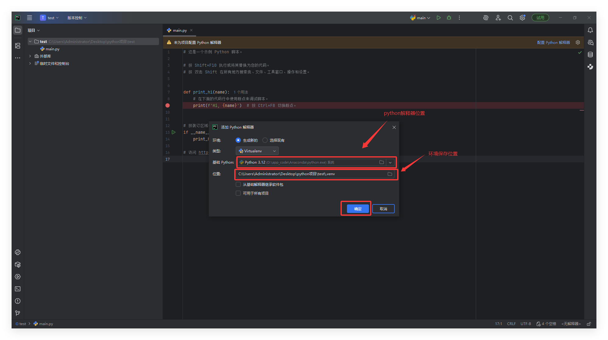Open the Git version control tool window
The image size is (608, 340).
tap(18, 313)
